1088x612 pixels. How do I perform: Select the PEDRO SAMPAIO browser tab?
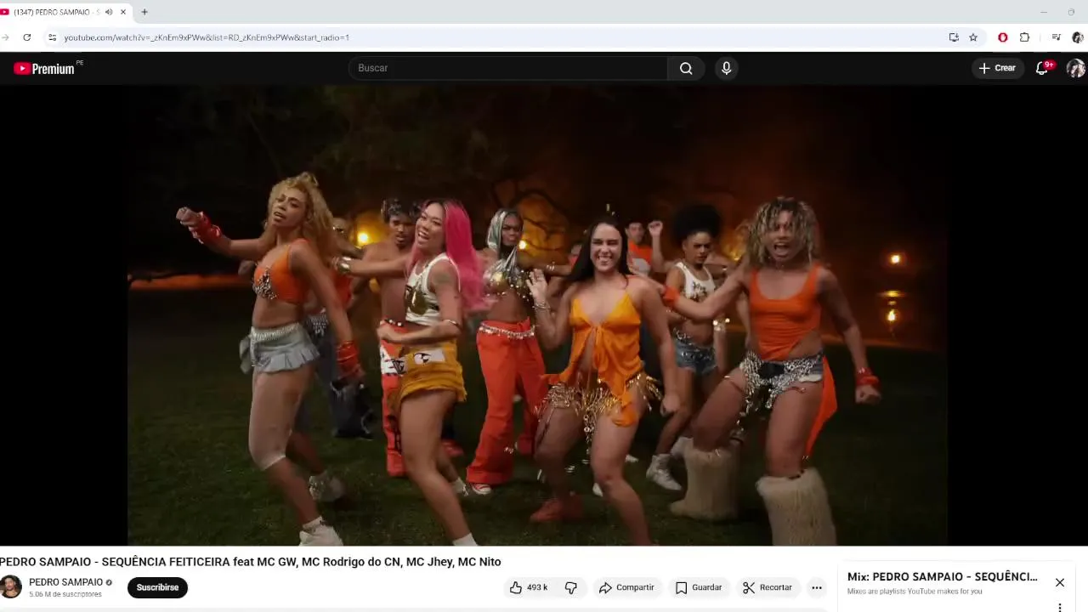(66, 12)
